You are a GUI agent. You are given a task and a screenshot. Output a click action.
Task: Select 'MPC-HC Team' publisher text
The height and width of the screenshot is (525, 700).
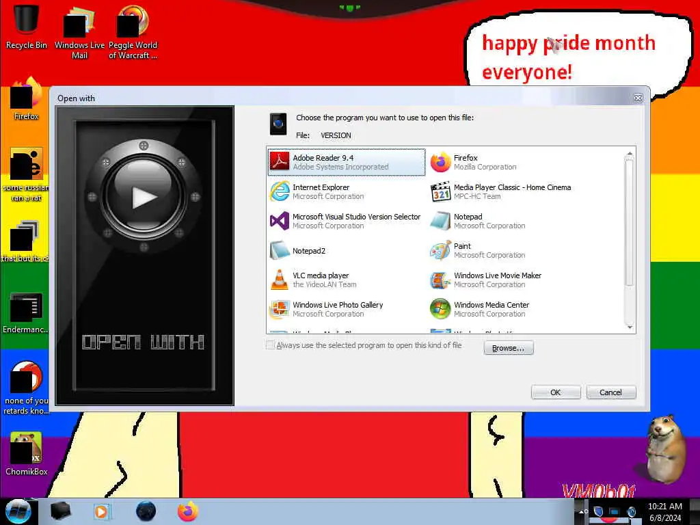pyautogui.click(x=477, y=196)
